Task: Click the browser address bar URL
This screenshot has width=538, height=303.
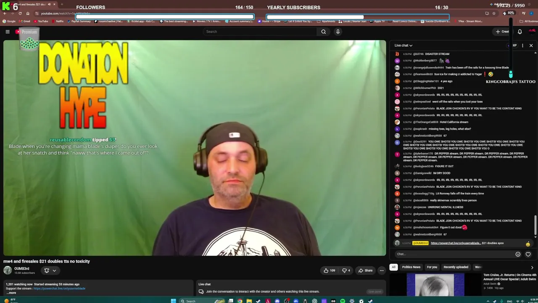Action: coord(65,13)
